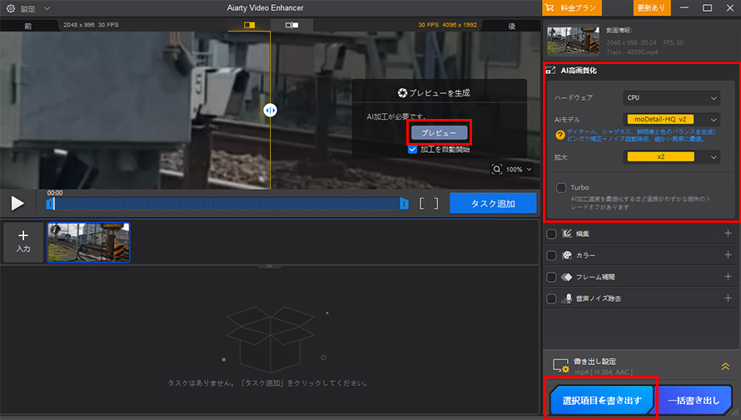The image size is (741, 420).
Task: Set the out-point bracket marker
Action: click(436, 204)
